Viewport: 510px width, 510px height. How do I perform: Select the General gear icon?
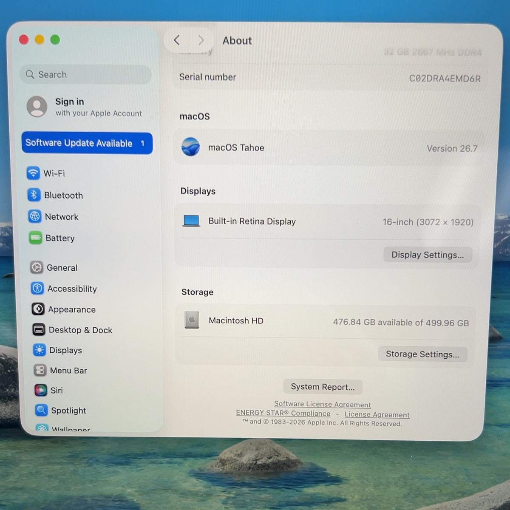(x=37, y=267)
